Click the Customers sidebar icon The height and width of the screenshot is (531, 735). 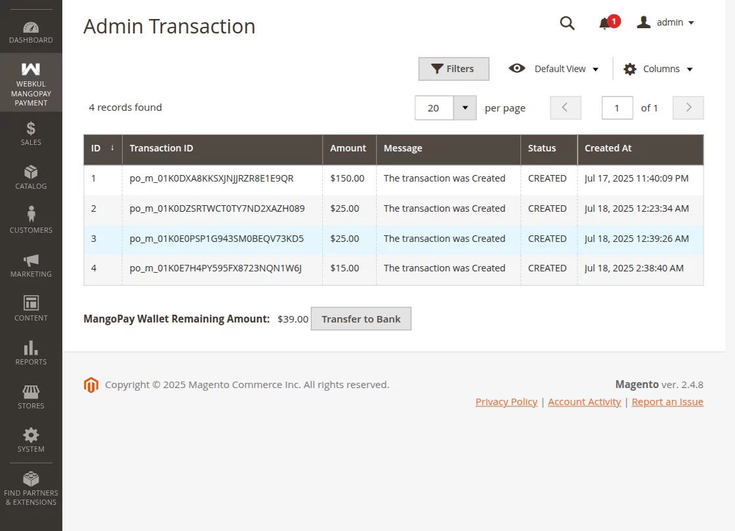[31, 219]
